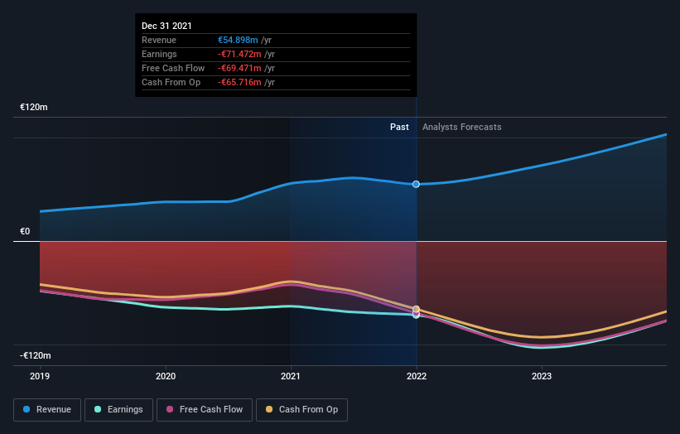
Task: Toggle the Free Cash Flow legend button
Action: 205,410
